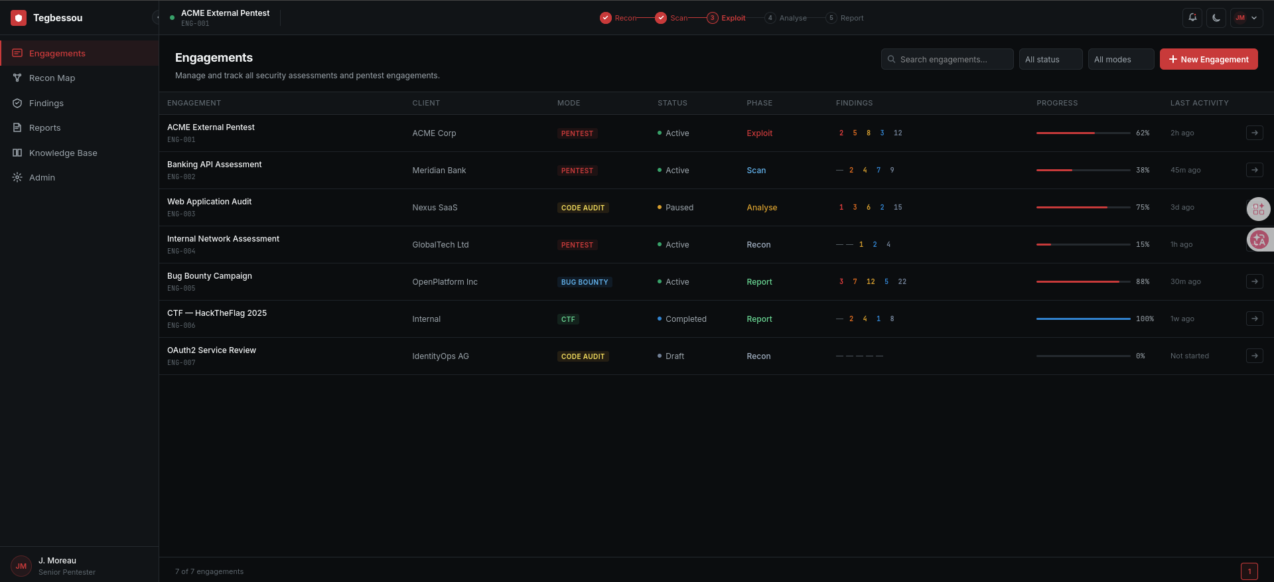Focus the Search engagements field

point(947,59)
